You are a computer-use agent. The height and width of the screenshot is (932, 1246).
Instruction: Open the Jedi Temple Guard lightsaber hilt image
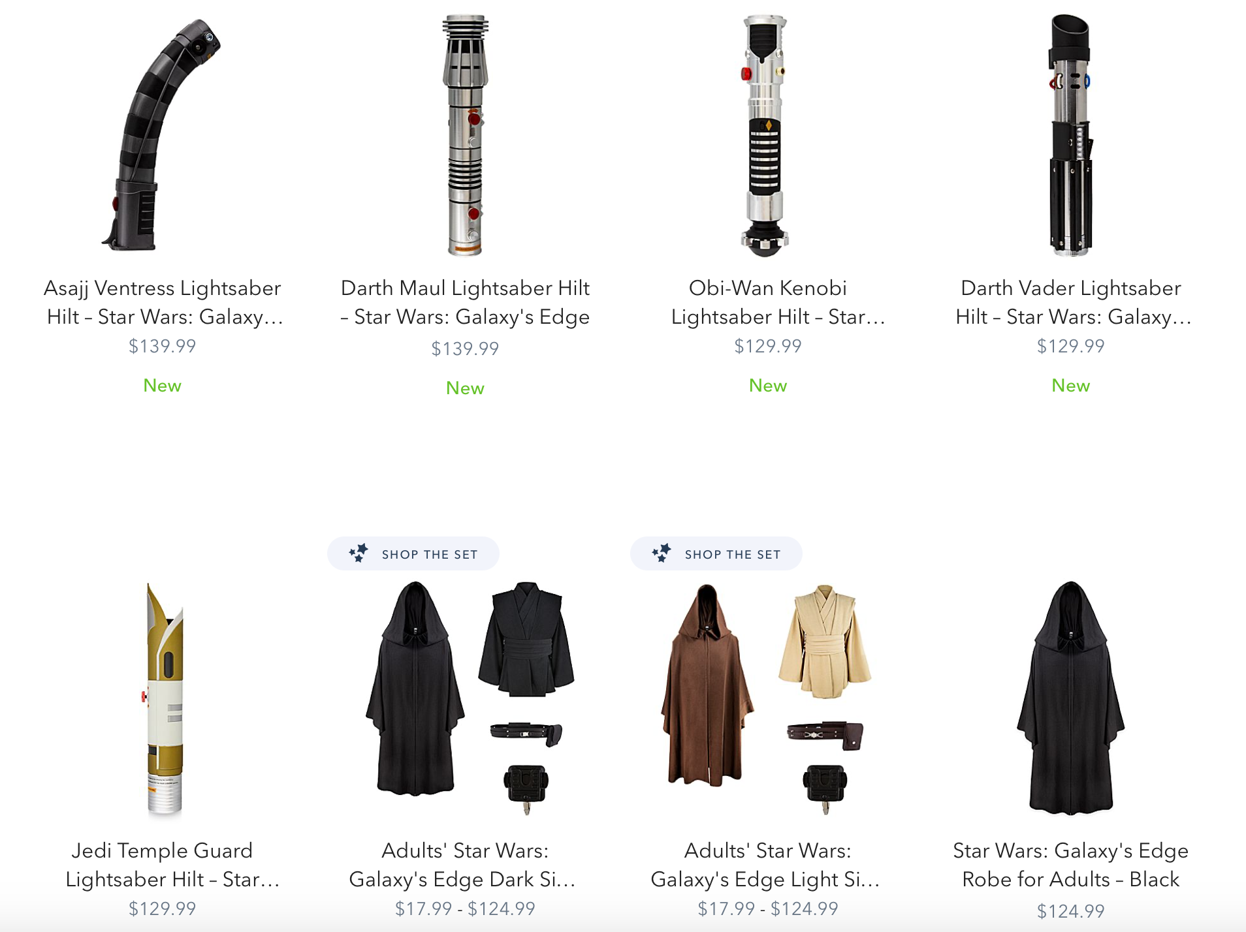[x=164, y=698]
